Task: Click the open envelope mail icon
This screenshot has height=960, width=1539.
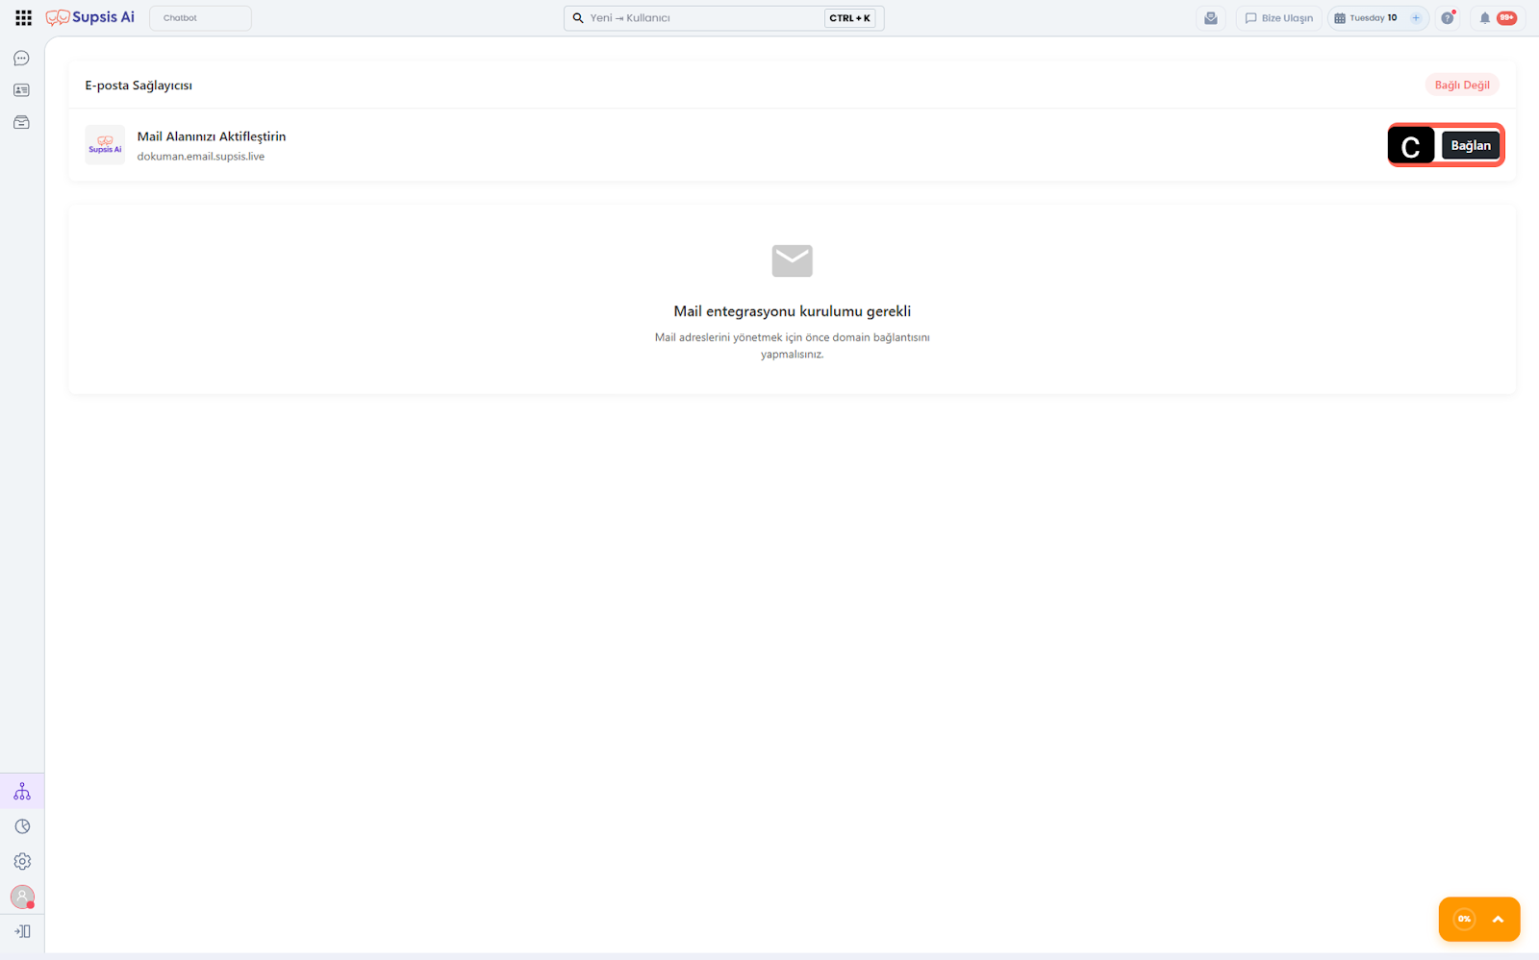Action: point(1211,18)
